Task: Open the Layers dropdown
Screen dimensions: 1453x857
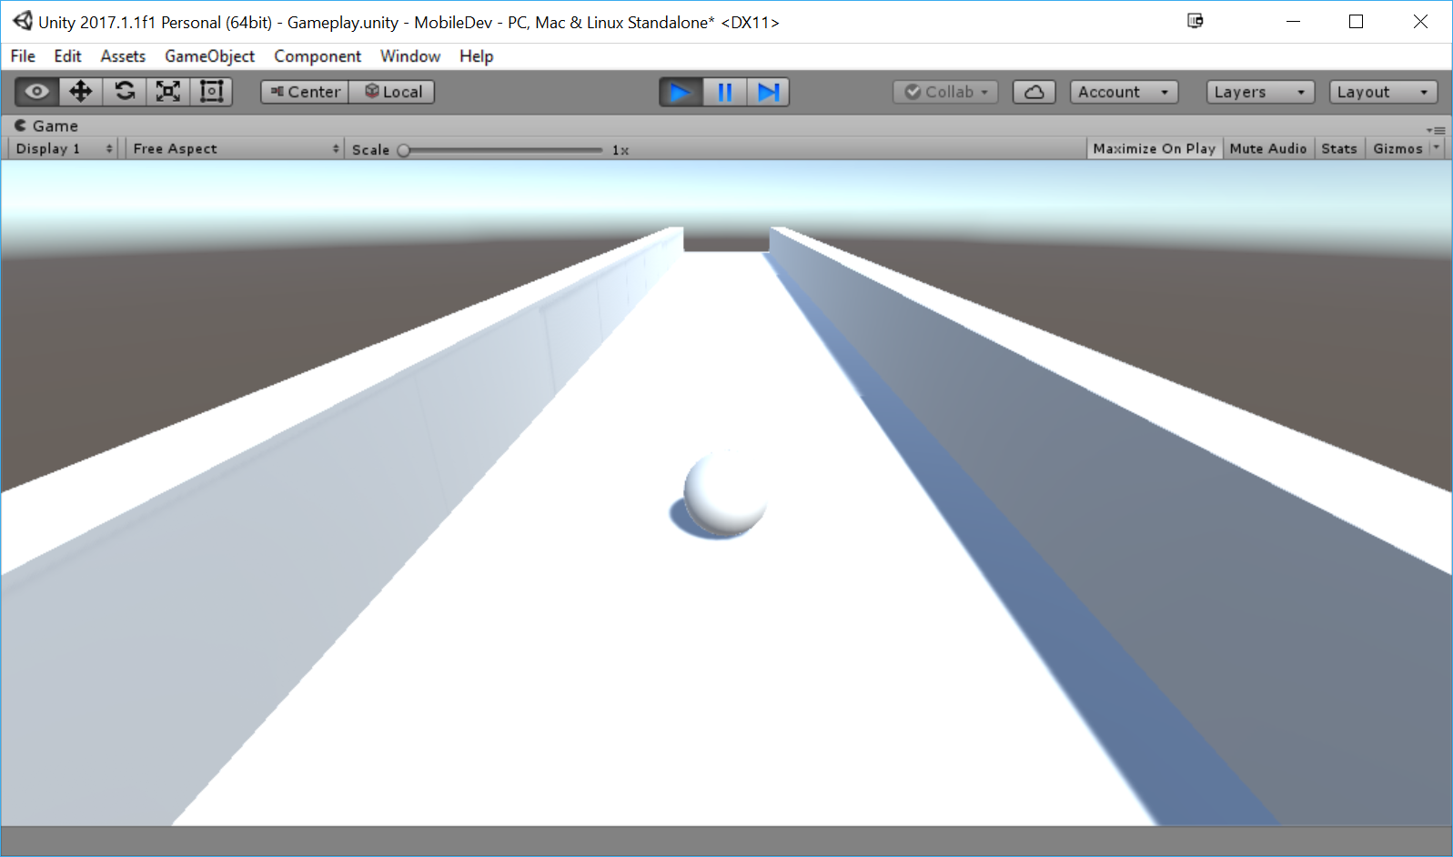Action: (1260, 92)
